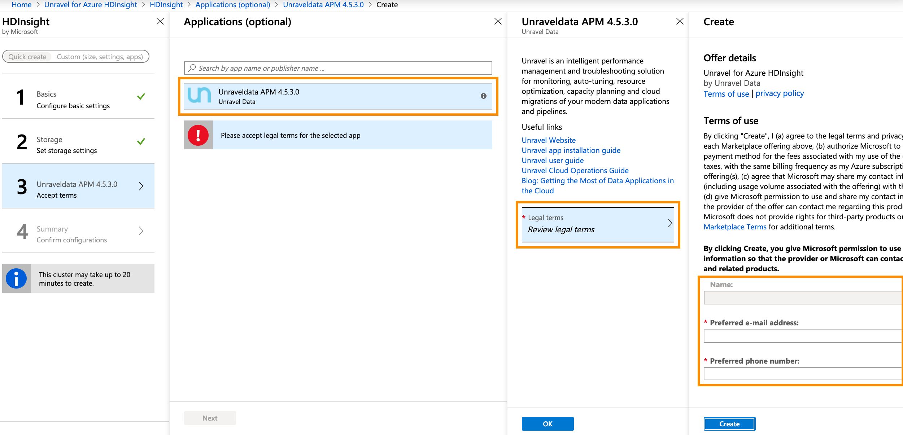Click the 'Offer details' heading
Screen dimensions: 903x435
click(x=730, y=58)
